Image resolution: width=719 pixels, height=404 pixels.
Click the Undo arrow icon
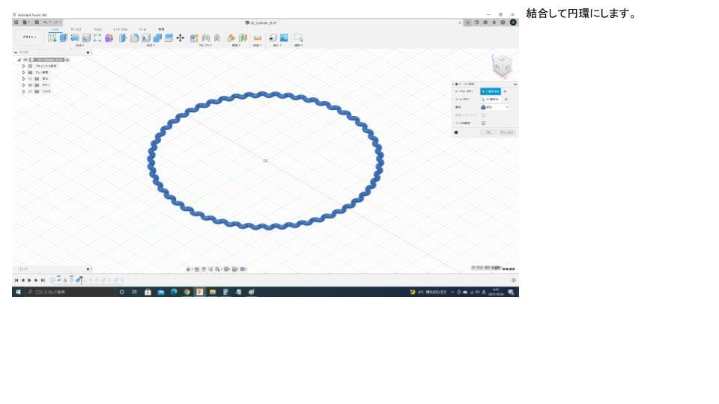tap(46, 22)
